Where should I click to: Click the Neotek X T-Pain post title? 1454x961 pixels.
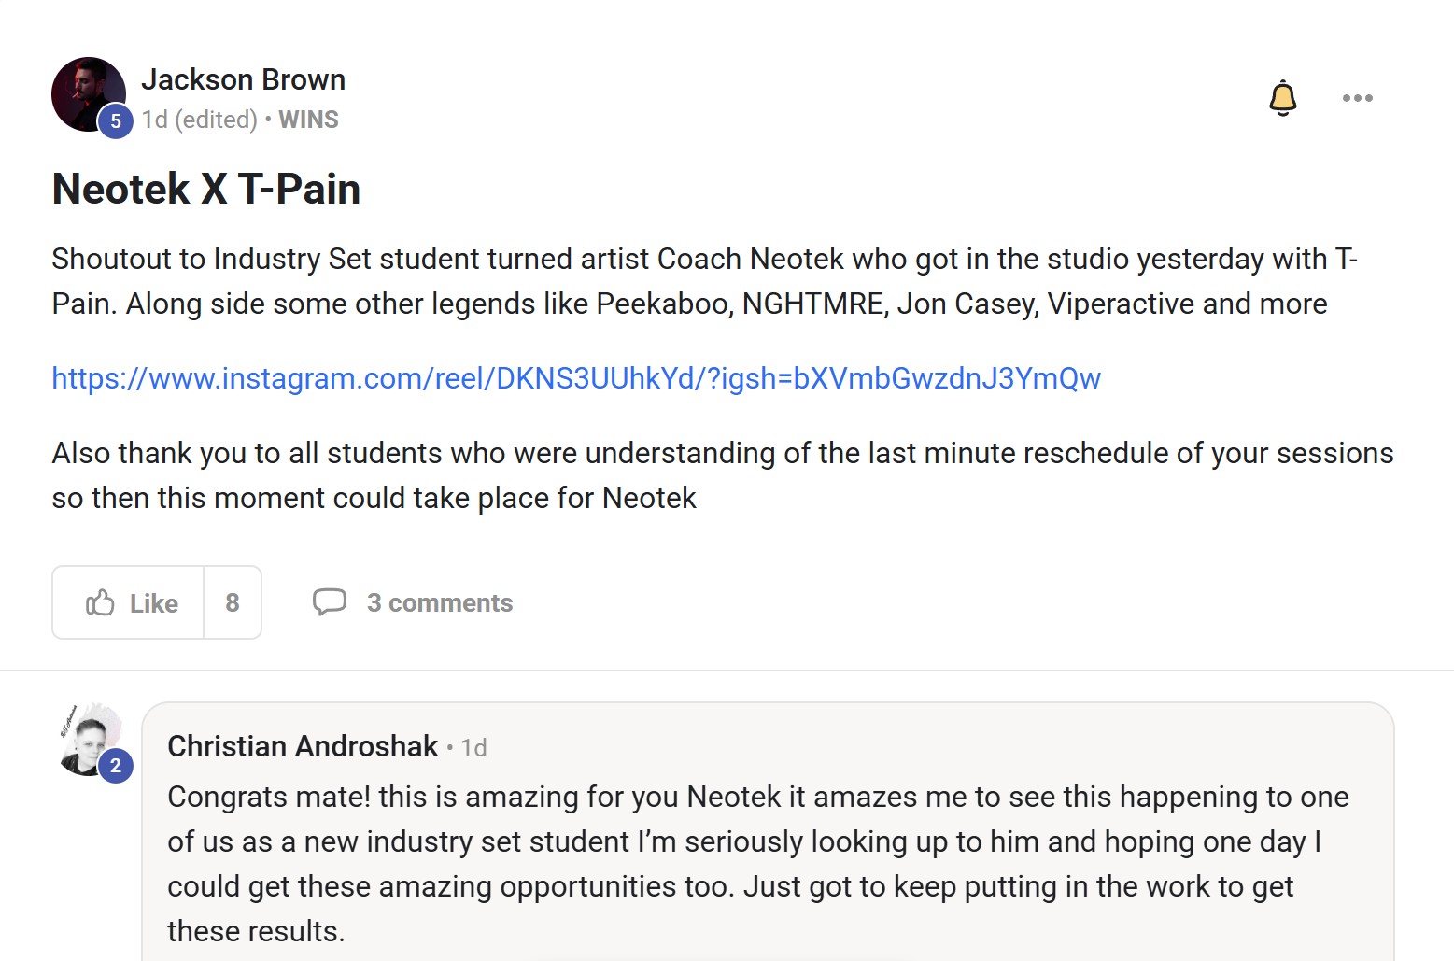pos(206,189)
